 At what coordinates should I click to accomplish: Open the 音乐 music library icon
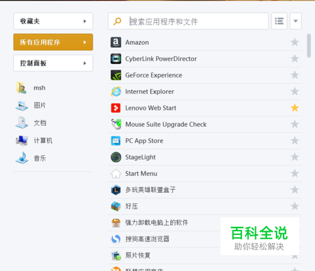coord(21,158)
